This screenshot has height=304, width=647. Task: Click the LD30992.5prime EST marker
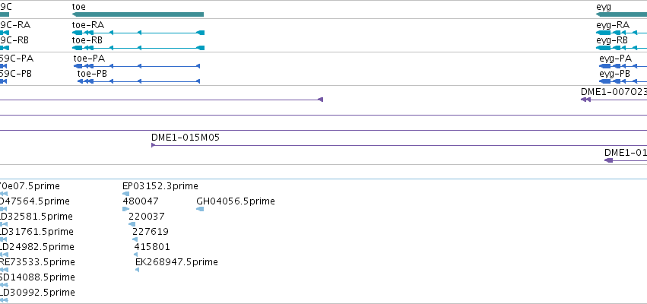[4, 300]
